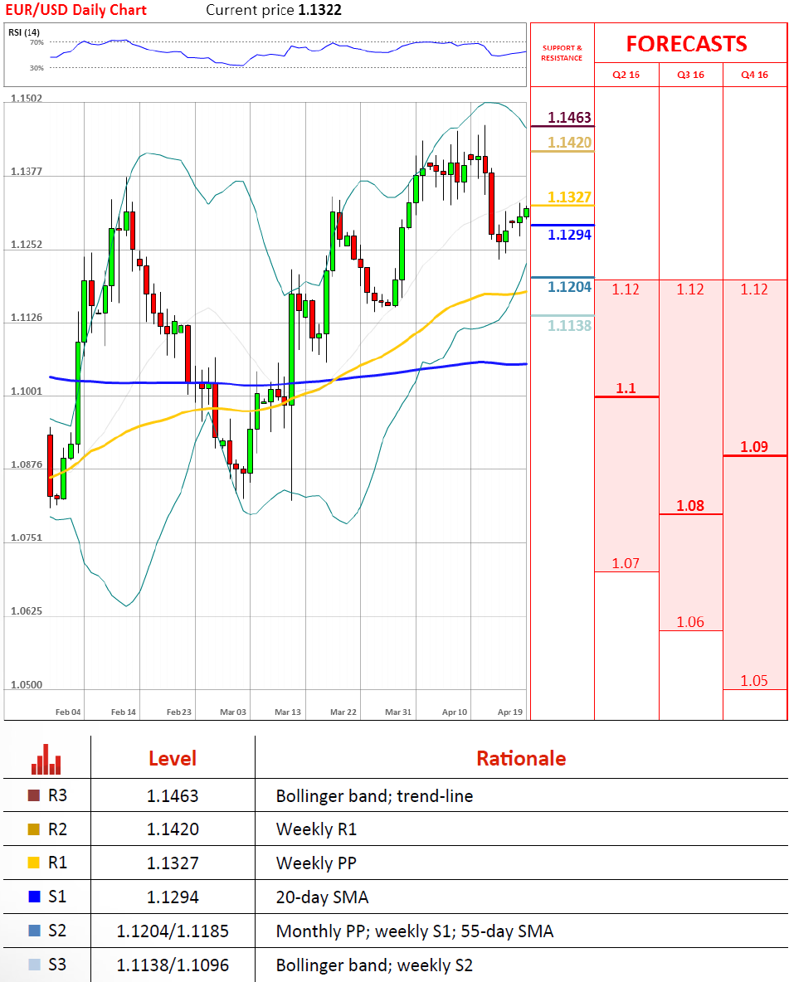Click the R3 row label
Screen dimensions: 789x982
click(x=57, y=795)
